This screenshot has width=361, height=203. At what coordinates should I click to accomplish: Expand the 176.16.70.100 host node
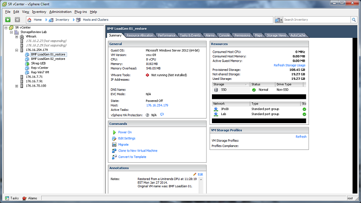coord(17,86)
